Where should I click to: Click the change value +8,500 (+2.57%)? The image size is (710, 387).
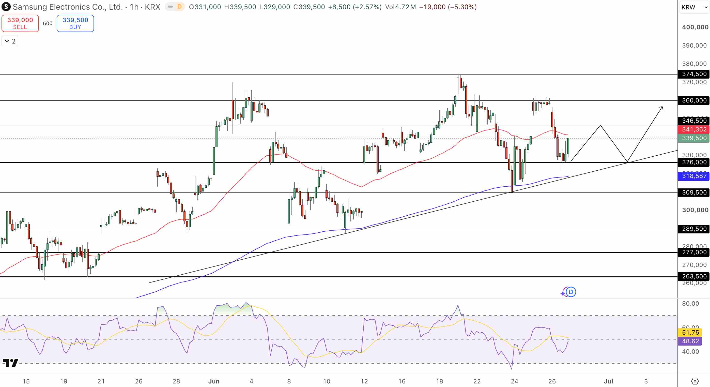[x=355, y=7]
